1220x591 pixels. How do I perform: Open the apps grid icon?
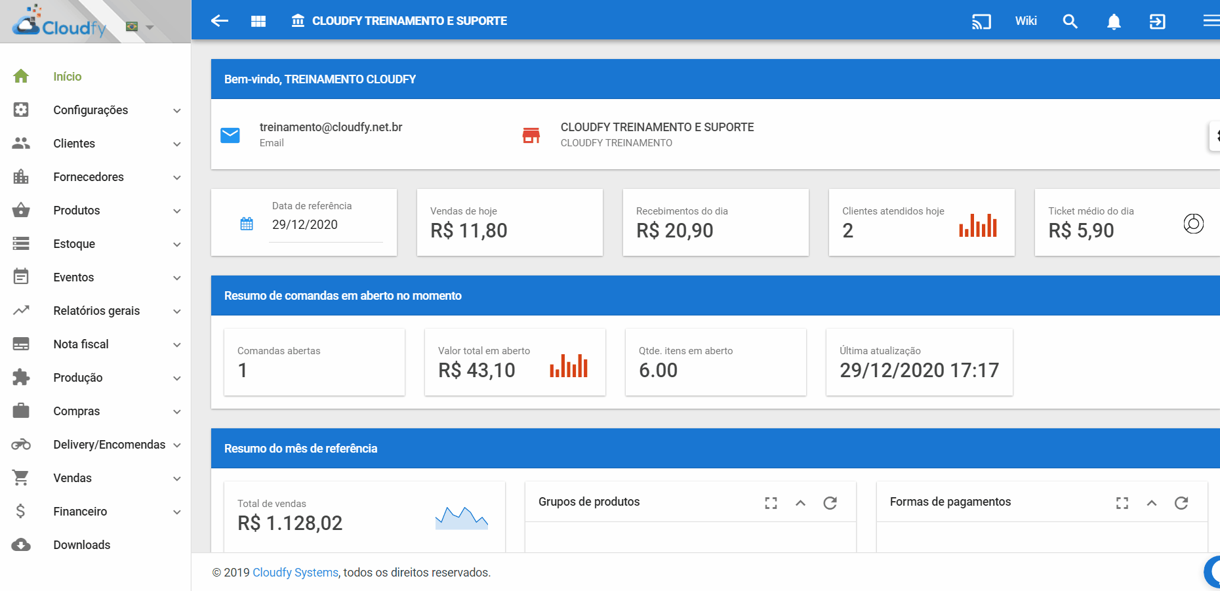click(x=258, y=21)
